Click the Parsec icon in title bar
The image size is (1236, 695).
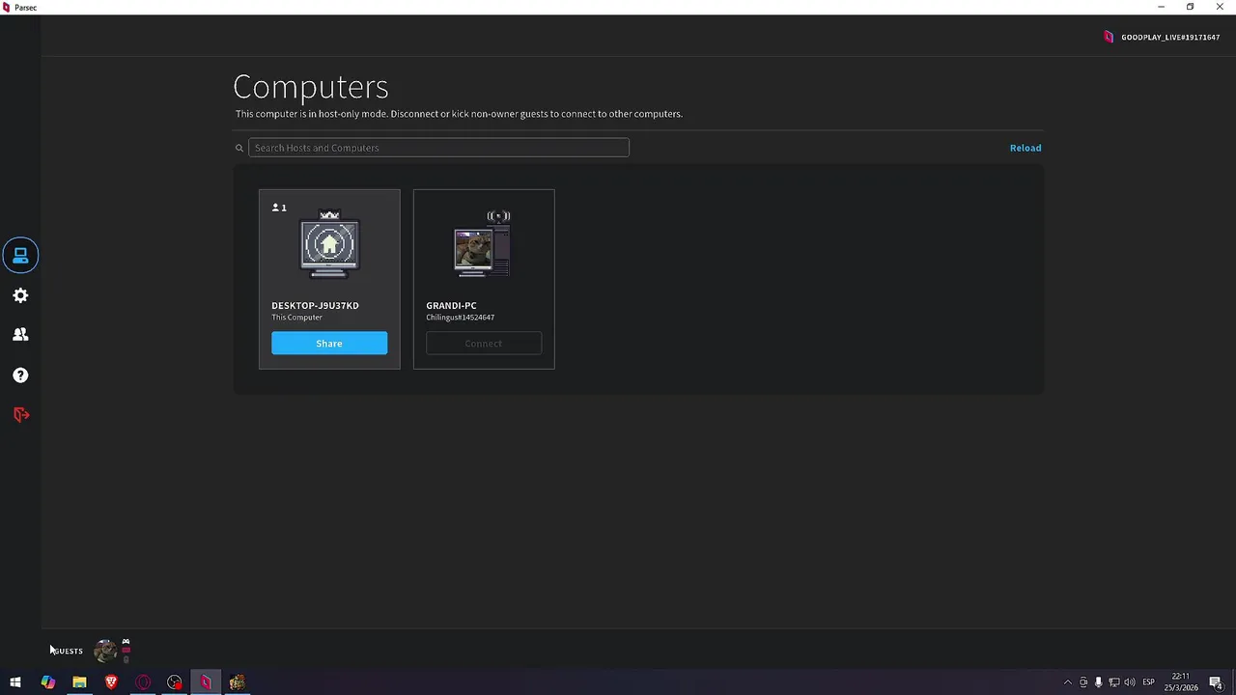[7, 7]
